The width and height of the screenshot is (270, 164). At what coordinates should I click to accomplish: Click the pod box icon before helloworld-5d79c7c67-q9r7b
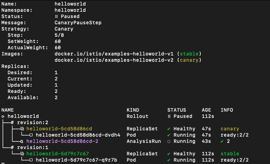coord(31,160)
